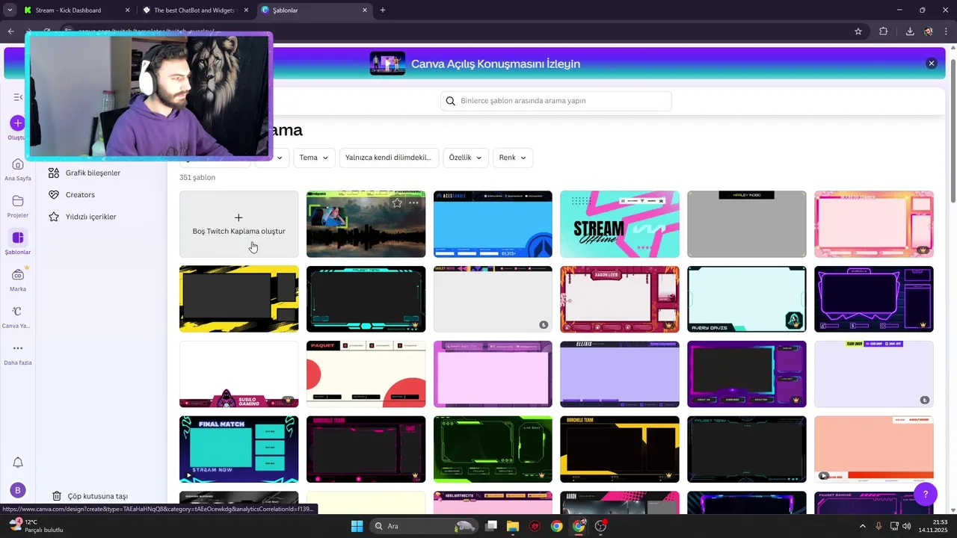
Task: Open Chrome downloads icon
Action: (910, 31)
